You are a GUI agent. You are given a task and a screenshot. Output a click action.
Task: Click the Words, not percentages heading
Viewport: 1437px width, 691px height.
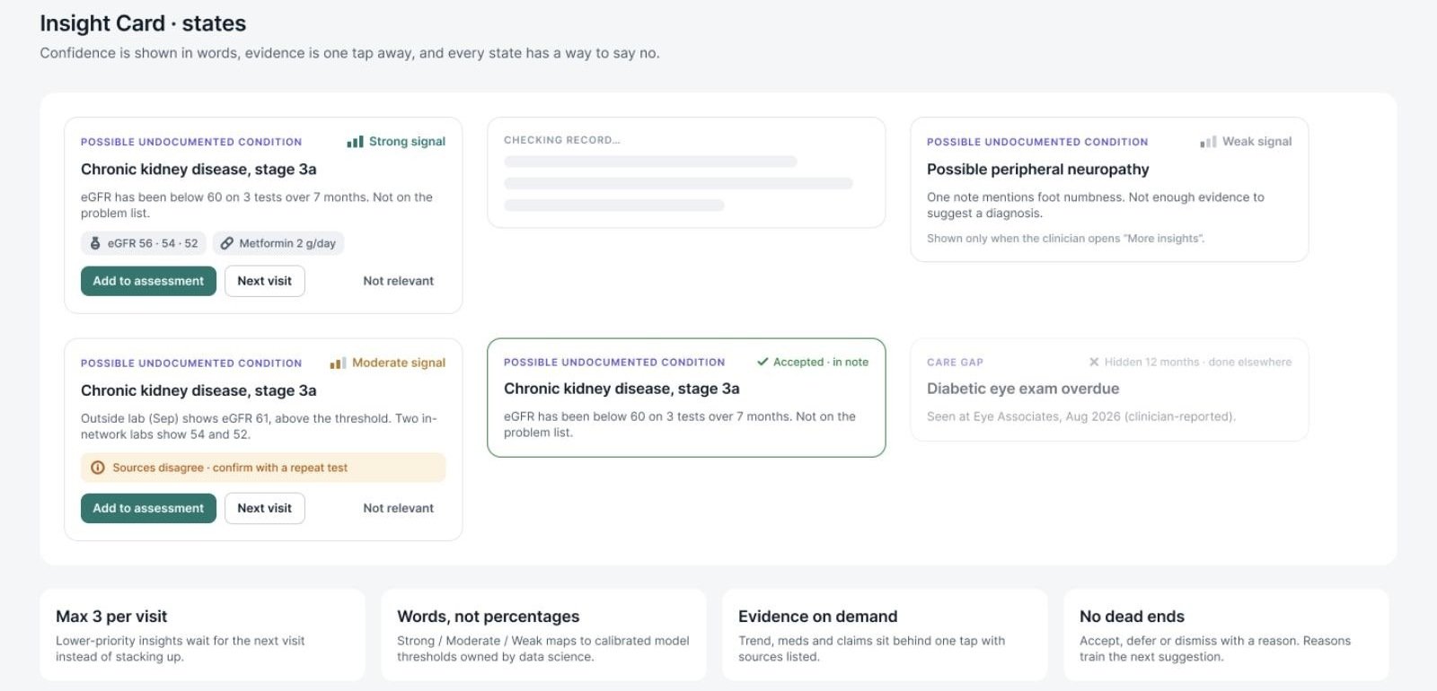pyautogui.click(x=489, y=617)
